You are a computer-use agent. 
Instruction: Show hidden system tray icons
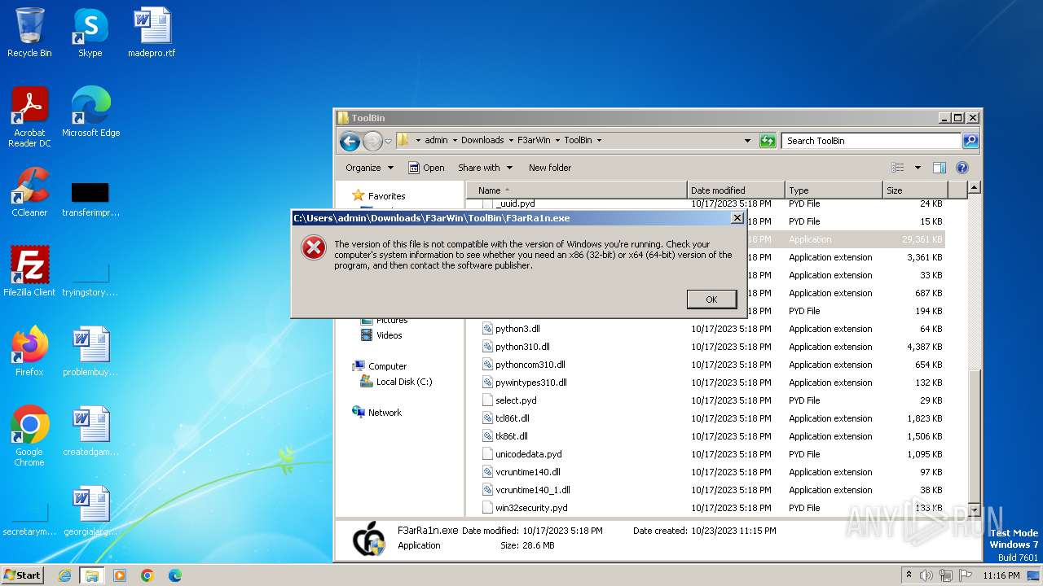[909, 575]
